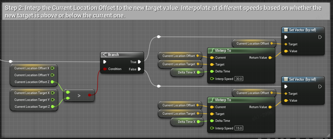
Task: Click the Current Location Target Z output pin
Action: click(x=52, y=107)
